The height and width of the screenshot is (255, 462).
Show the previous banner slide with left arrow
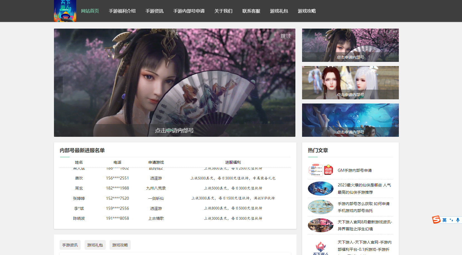tap(58, 85)
